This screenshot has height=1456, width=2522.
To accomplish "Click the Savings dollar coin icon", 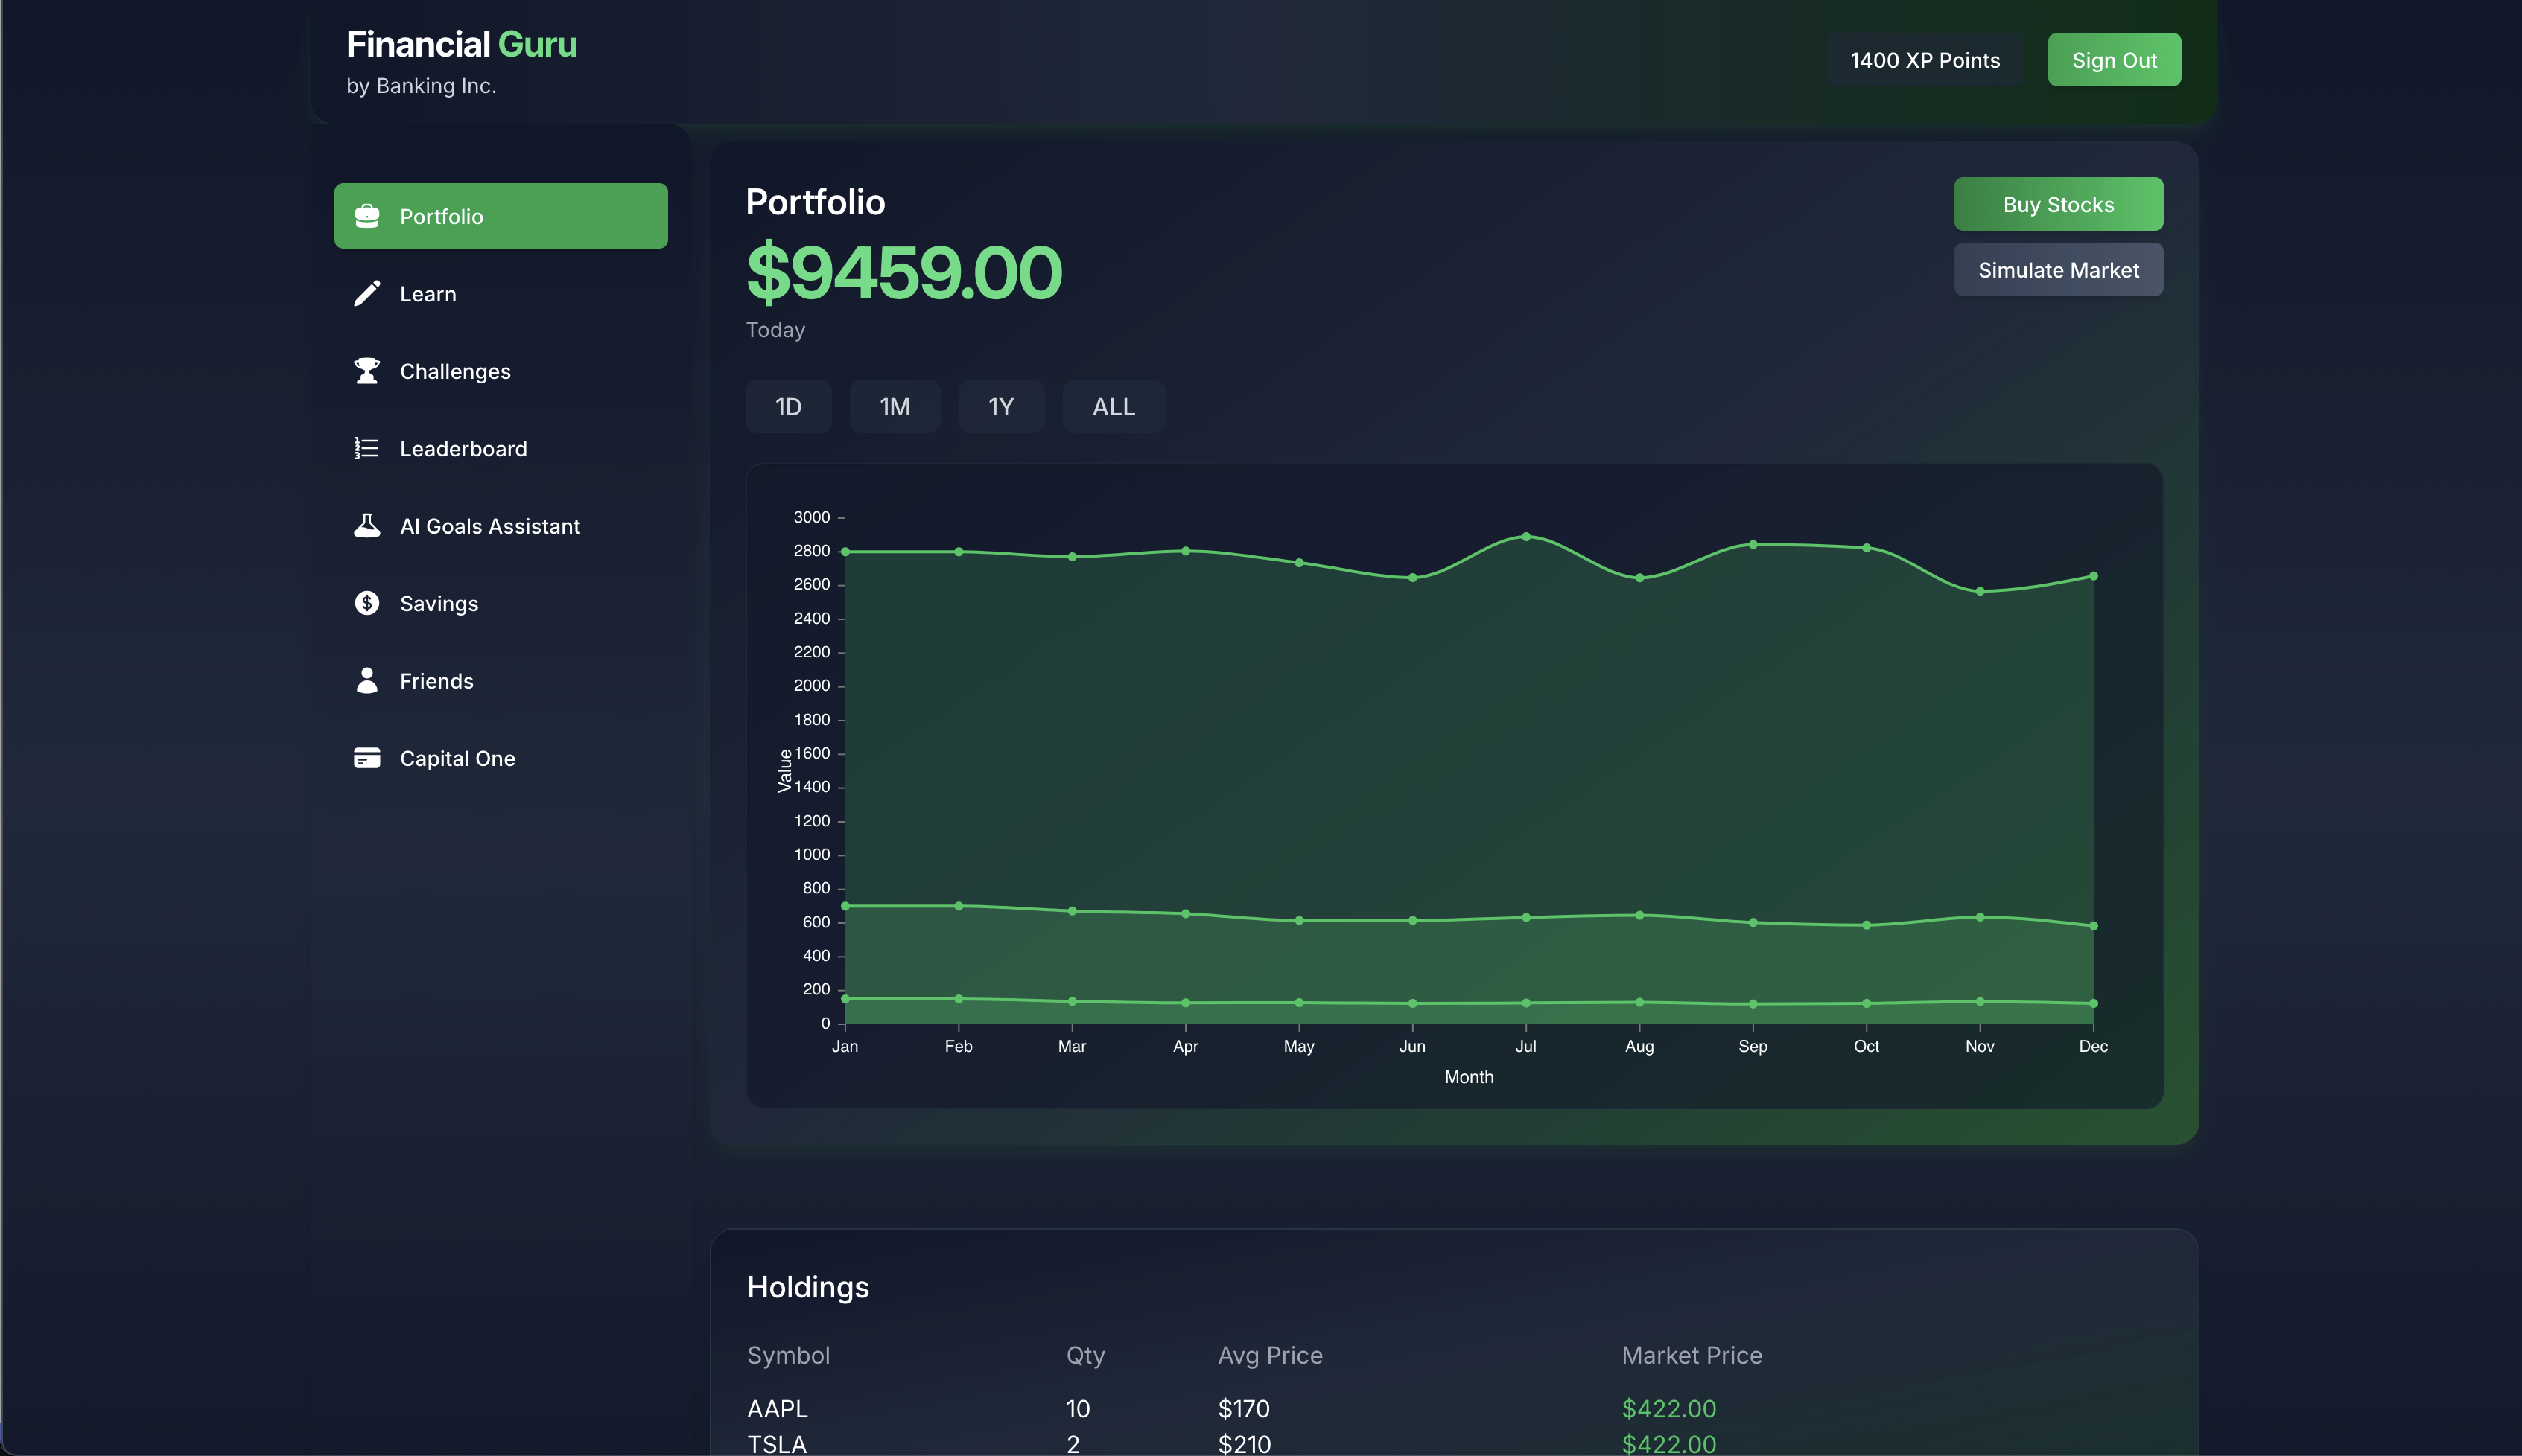I will click(x=367, y=603).
